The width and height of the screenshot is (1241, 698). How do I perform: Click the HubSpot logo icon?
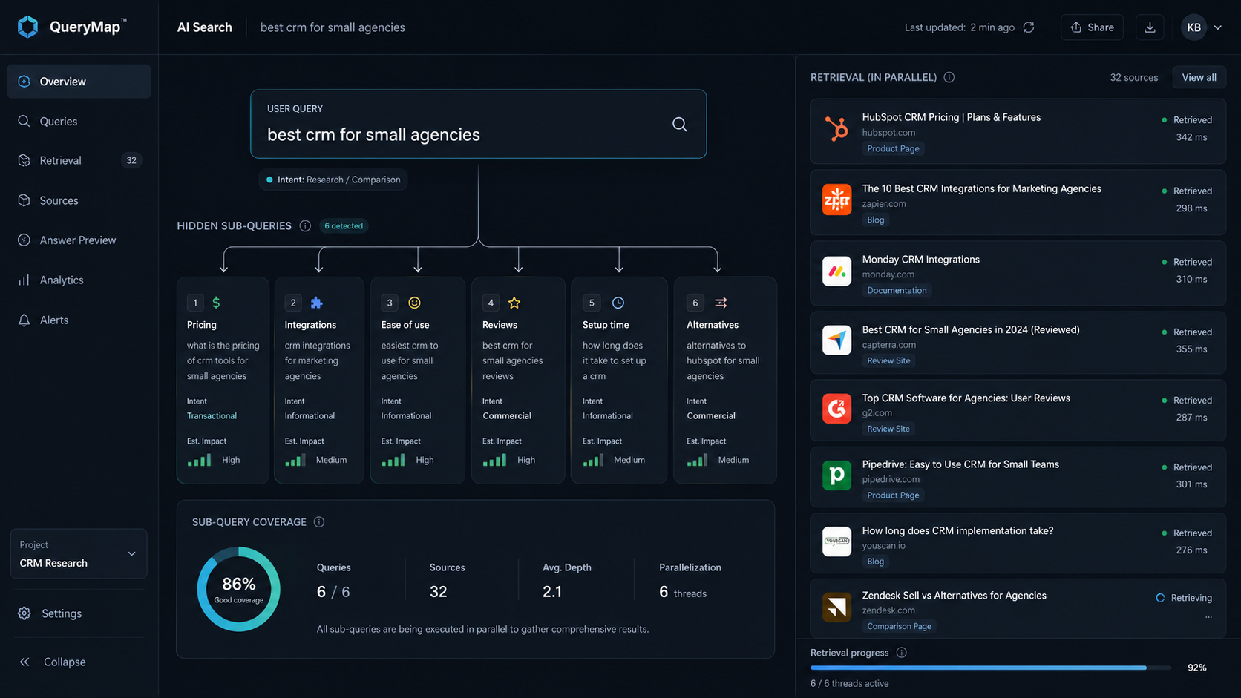pos(836,129)
